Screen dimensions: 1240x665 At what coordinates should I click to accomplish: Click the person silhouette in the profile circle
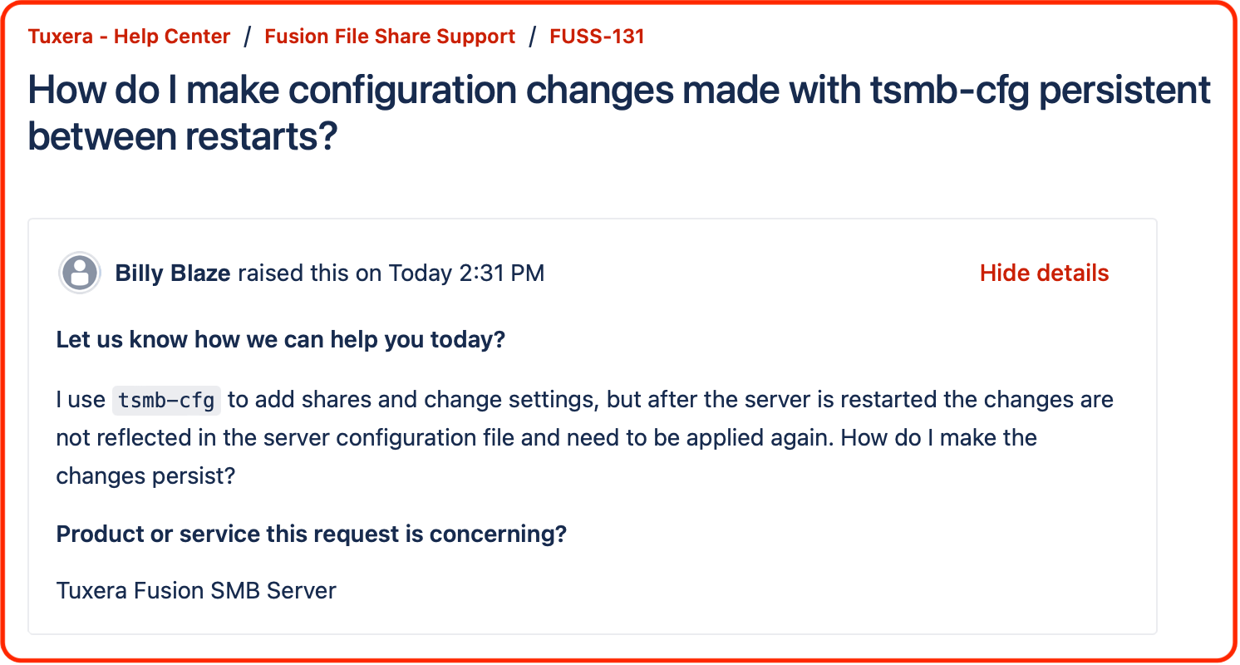(80, 272)
